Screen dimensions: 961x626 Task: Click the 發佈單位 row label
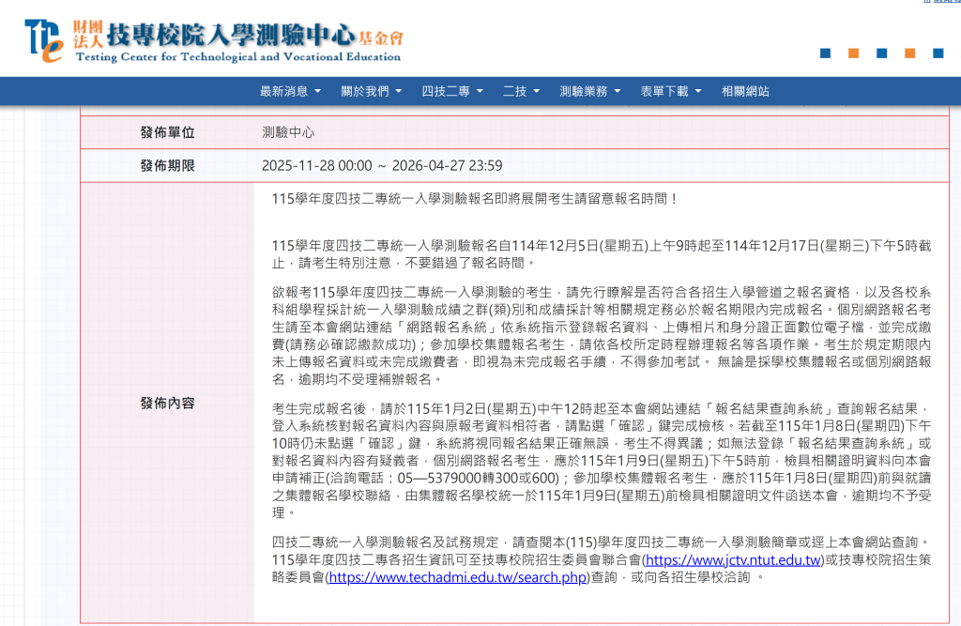click(x=167, y=132)
